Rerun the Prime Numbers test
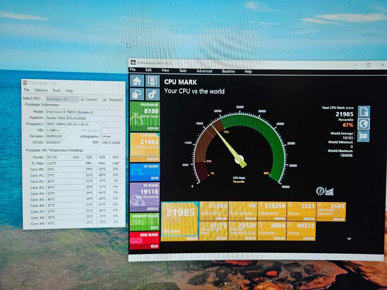This screenshot has width=387, height=290. pos(250,219)
